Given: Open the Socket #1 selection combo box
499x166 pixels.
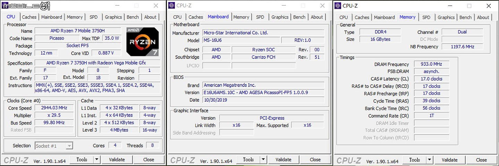Looking at the screenshot, I should click(x=54, y=146).
